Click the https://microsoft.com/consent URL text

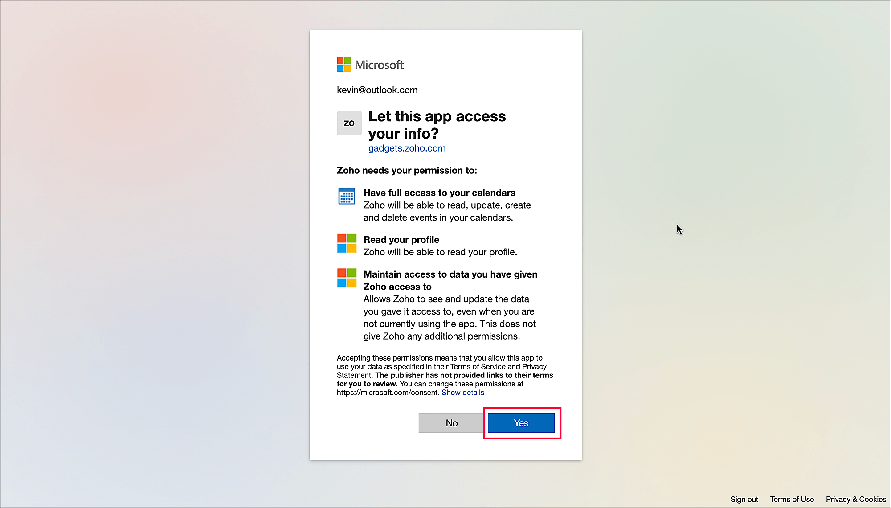pyautogui.click(x=387, y=393)
